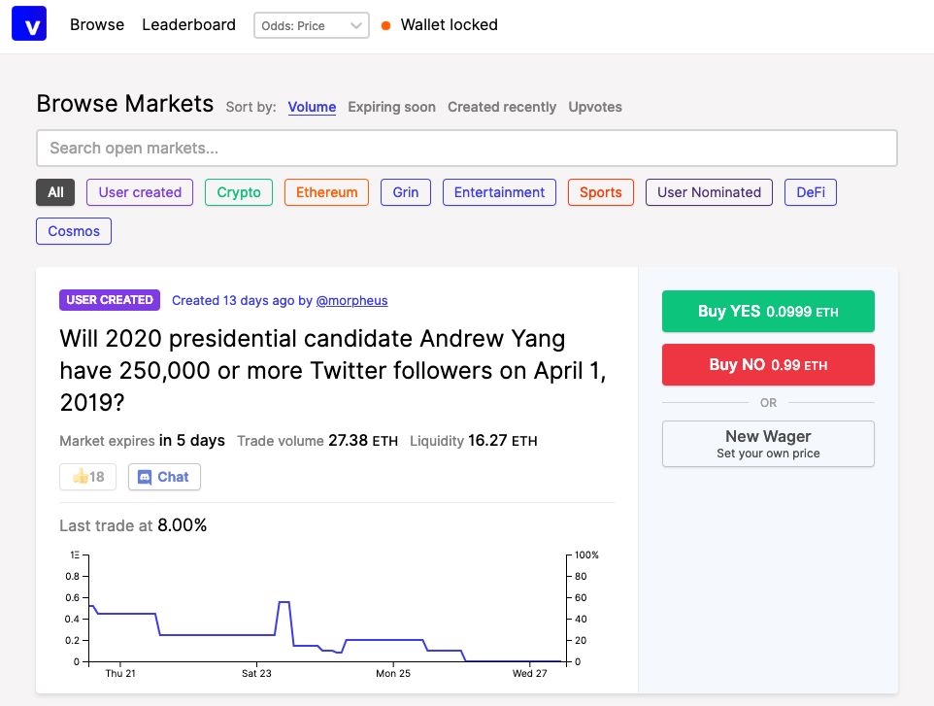934x706 pixels.
Task: Filter by Entertainment category
Action: tap(499, 192)
